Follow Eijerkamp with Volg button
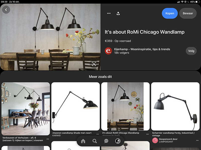Screen dimensions: 201x150 tap(191, 51)
